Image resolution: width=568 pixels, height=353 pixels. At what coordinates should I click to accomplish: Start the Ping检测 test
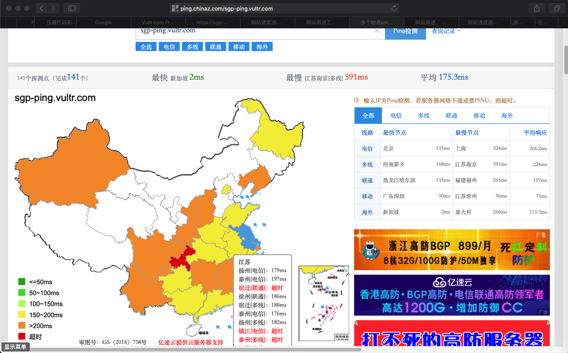(405, 33)
